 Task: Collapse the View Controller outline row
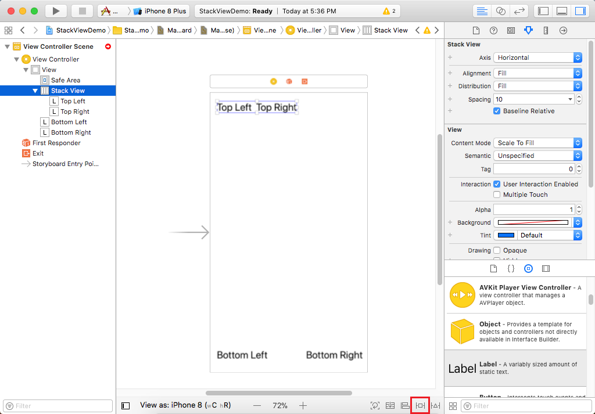(16, 59)
